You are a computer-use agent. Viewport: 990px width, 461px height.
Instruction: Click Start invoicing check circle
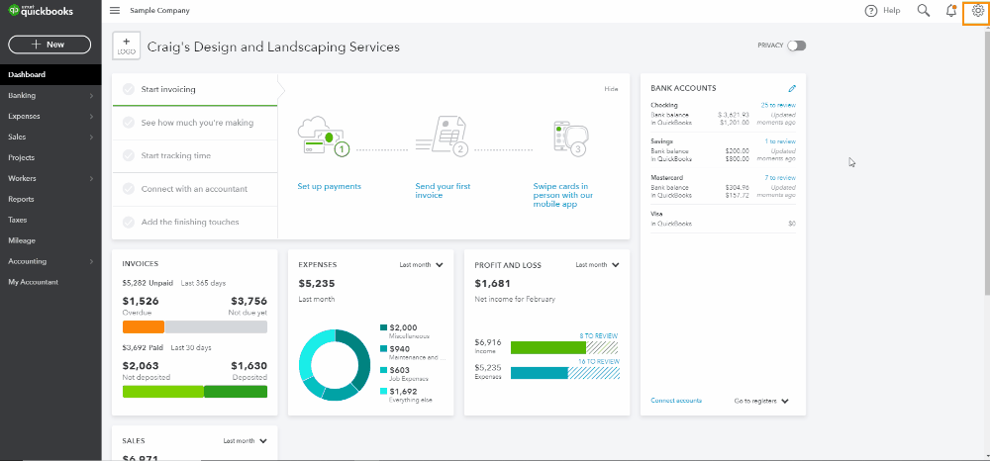tap(129, 90)
